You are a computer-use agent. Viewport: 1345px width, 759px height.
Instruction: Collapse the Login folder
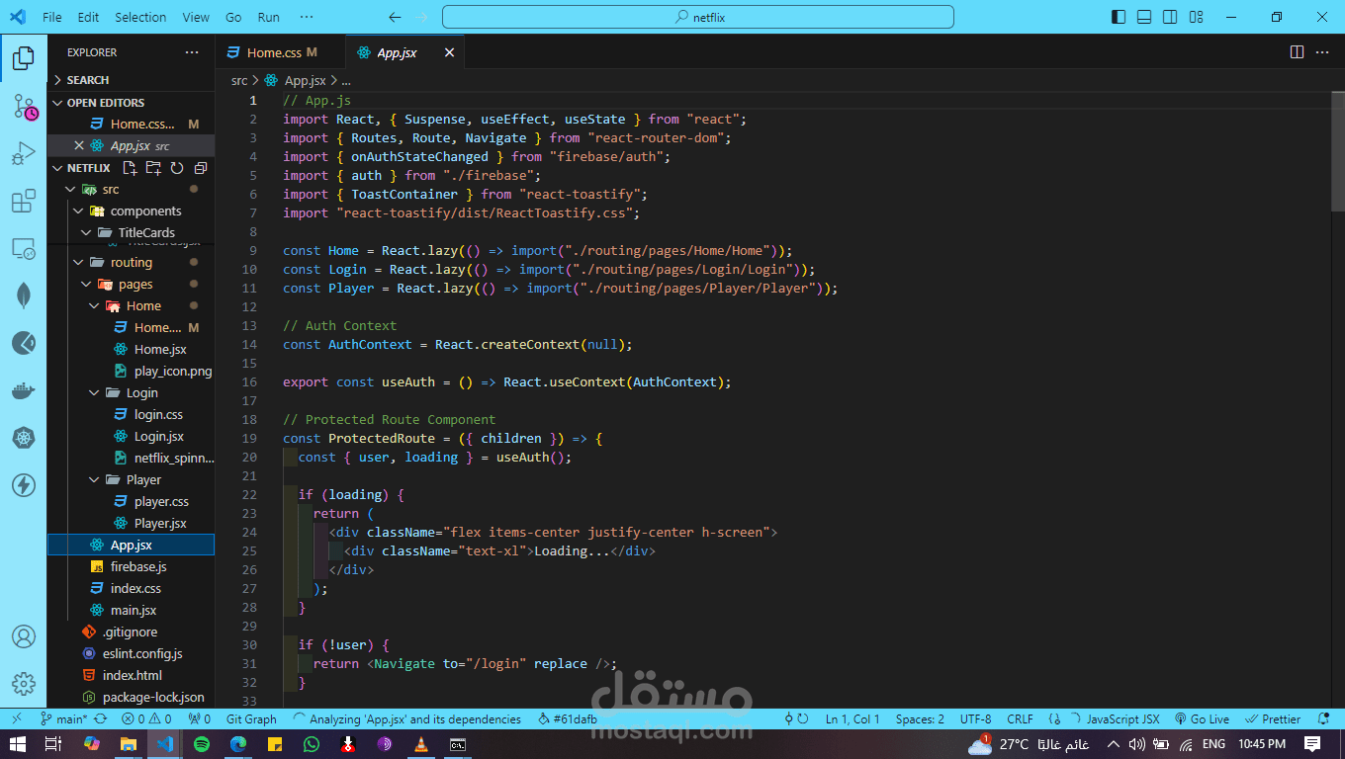132,392
